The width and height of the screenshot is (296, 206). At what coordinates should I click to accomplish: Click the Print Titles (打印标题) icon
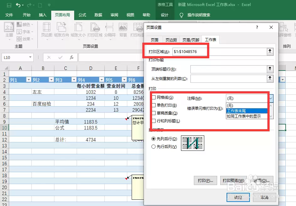138,27
